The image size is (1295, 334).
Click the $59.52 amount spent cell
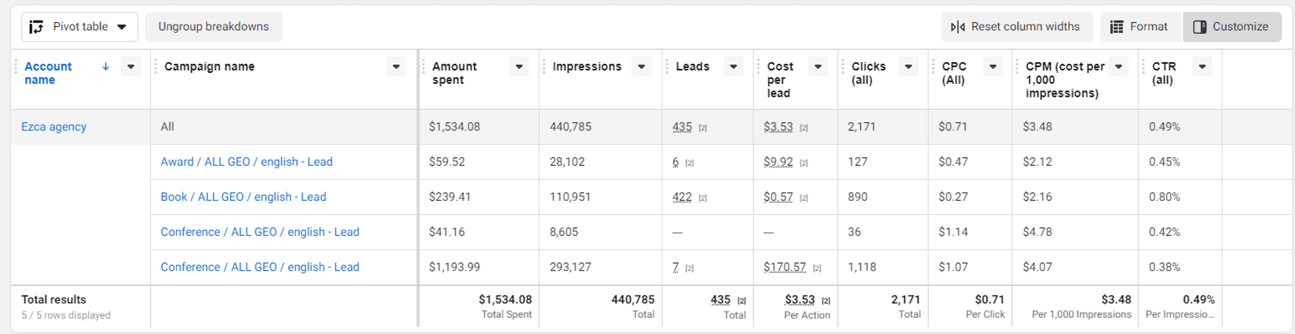click(479, 162)
